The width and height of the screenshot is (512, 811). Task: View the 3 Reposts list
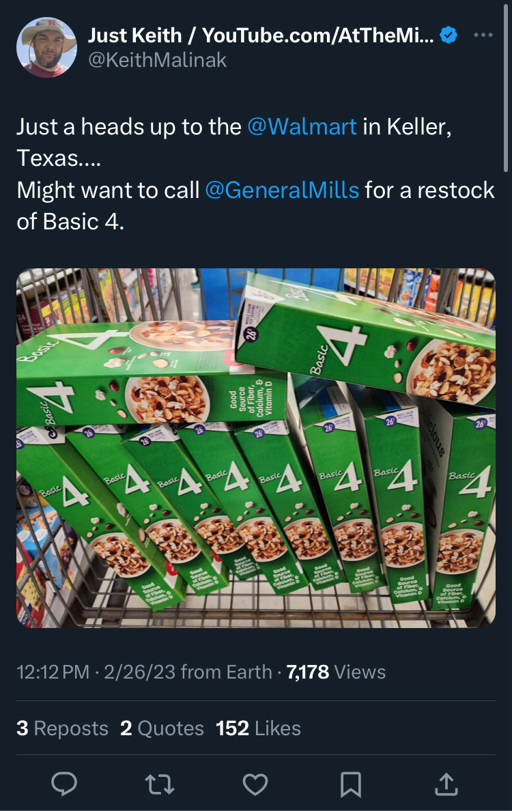(x=62, y=728)
